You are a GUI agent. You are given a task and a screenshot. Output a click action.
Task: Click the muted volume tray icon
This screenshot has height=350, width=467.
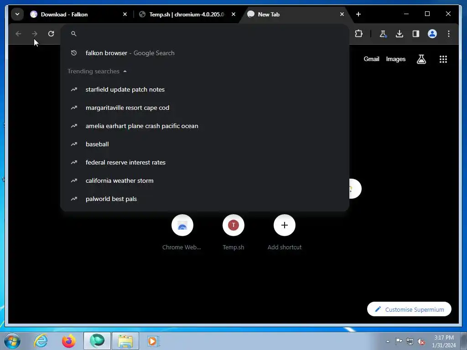421,341
